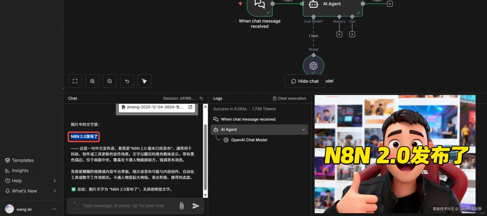The width and height of the screenshot is (487, 216).
Task: Click the chat scrollbar up arrow
Action: 205,106
